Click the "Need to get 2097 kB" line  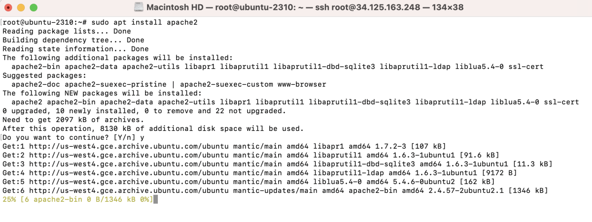click(73, 120)
